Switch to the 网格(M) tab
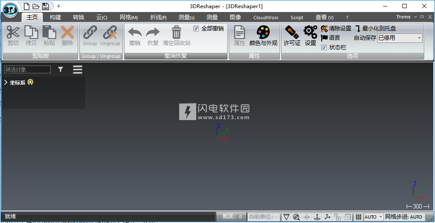This screenshot has height=223, width=435. (x=129, y=18)
